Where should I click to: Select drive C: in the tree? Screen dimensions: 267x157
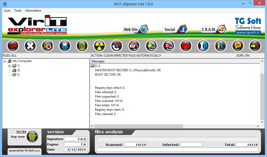pyautogui.click(x=19, y=66)
